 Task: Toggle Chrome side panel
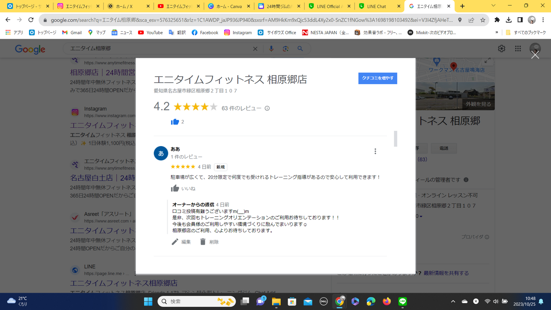click(x=520, y=20)
